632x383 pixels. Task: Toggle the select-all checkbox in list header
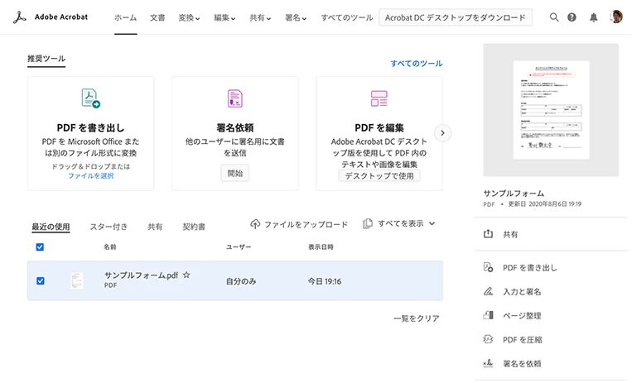[x=40, y=247]
